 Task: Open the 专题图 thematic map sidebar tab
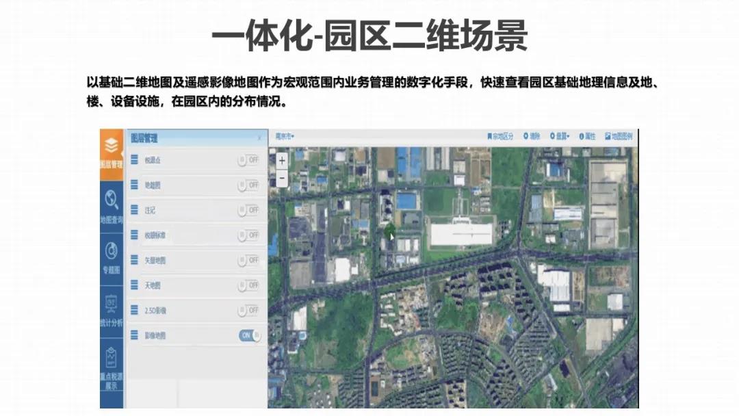(x=112, y=258)
